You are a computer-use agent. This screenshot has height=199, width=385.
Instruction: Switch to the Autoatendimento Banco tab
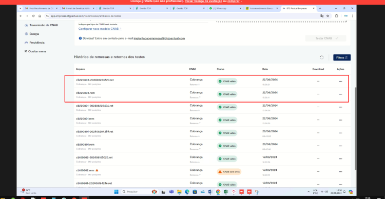click(x=262, y=8)
